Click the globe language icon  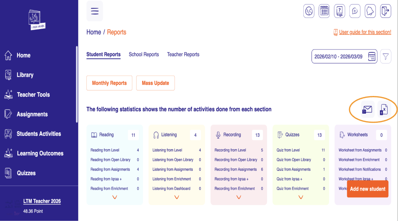click(309, 11)
